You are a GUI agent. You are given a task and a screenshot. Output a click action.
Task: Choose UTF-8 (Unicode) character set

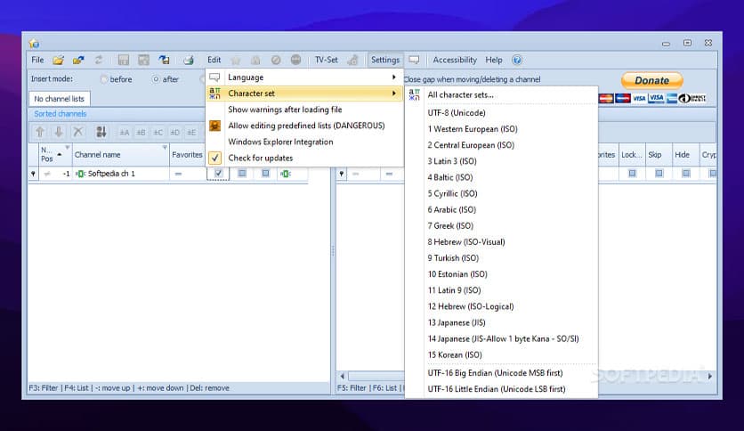(458, 113)
